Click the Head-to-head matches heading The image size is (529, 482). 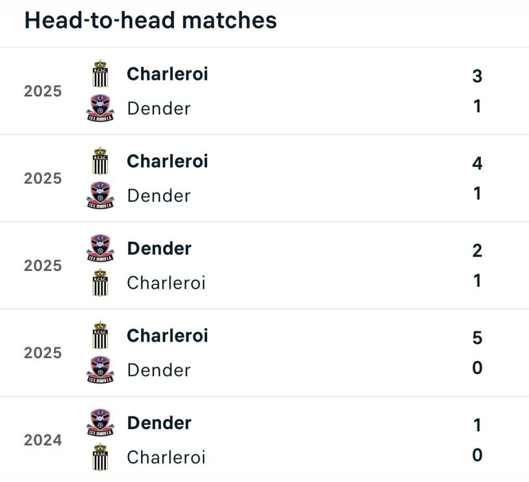[150, 21]
